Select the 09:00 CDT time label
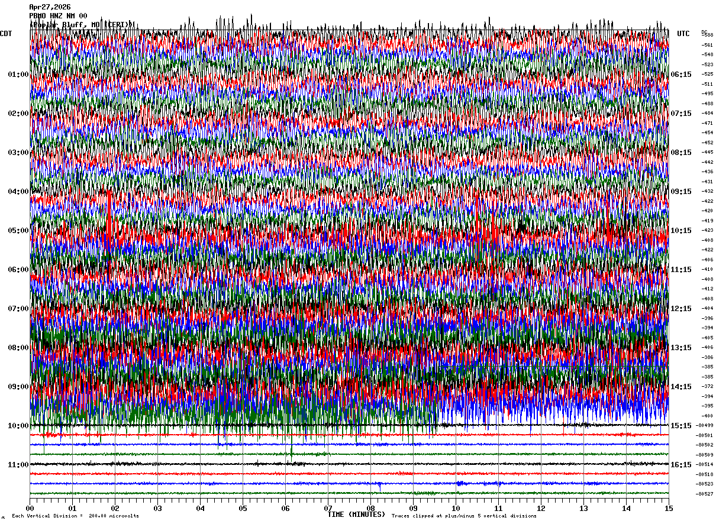The width and height of the screenshot is (716, 524). point(18,387)
